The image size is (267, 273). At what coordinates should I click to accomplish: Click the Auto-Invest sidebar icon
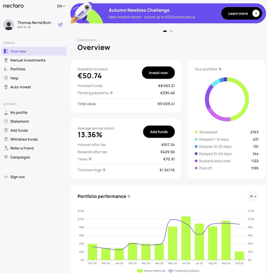tap(6, 87)
